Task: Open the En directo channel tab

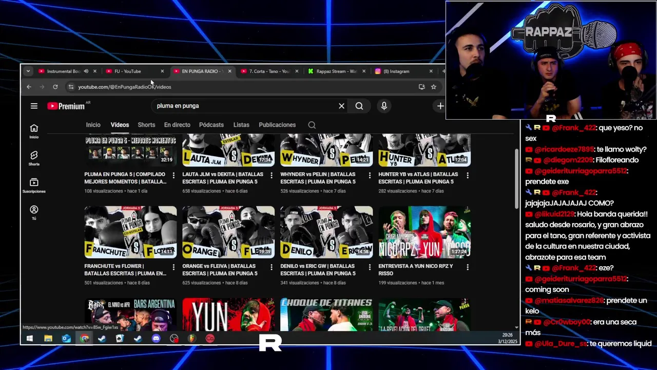Action: [177, 125]
